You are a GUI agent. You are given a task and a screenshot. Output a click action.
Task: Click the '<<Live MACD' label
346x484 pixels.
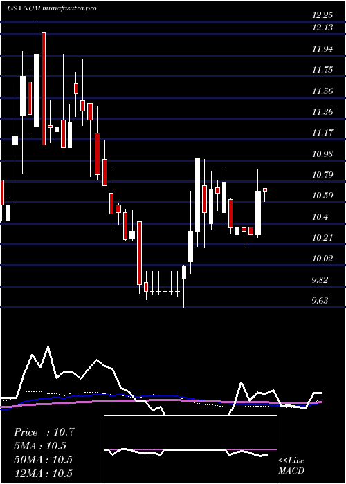pyautogui.click(x=291, y=466)
